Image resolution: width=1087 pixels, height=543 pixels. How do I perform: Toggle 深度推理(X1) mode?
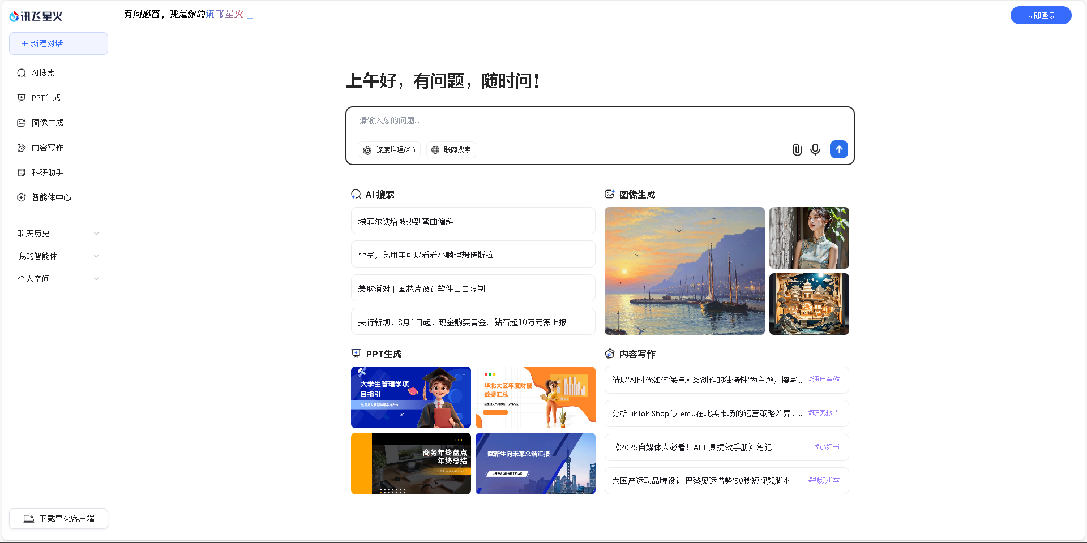point(389,150)
